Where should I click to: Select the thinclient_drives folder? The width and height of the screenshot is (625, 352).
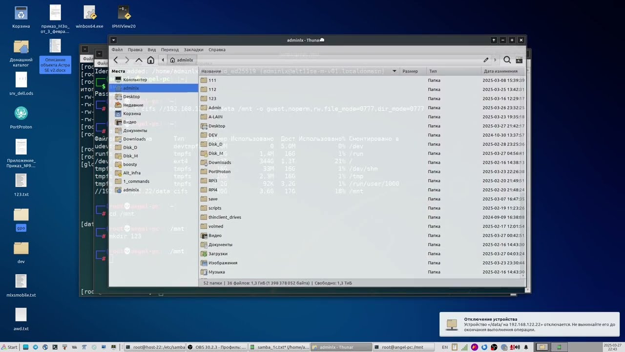221,217
